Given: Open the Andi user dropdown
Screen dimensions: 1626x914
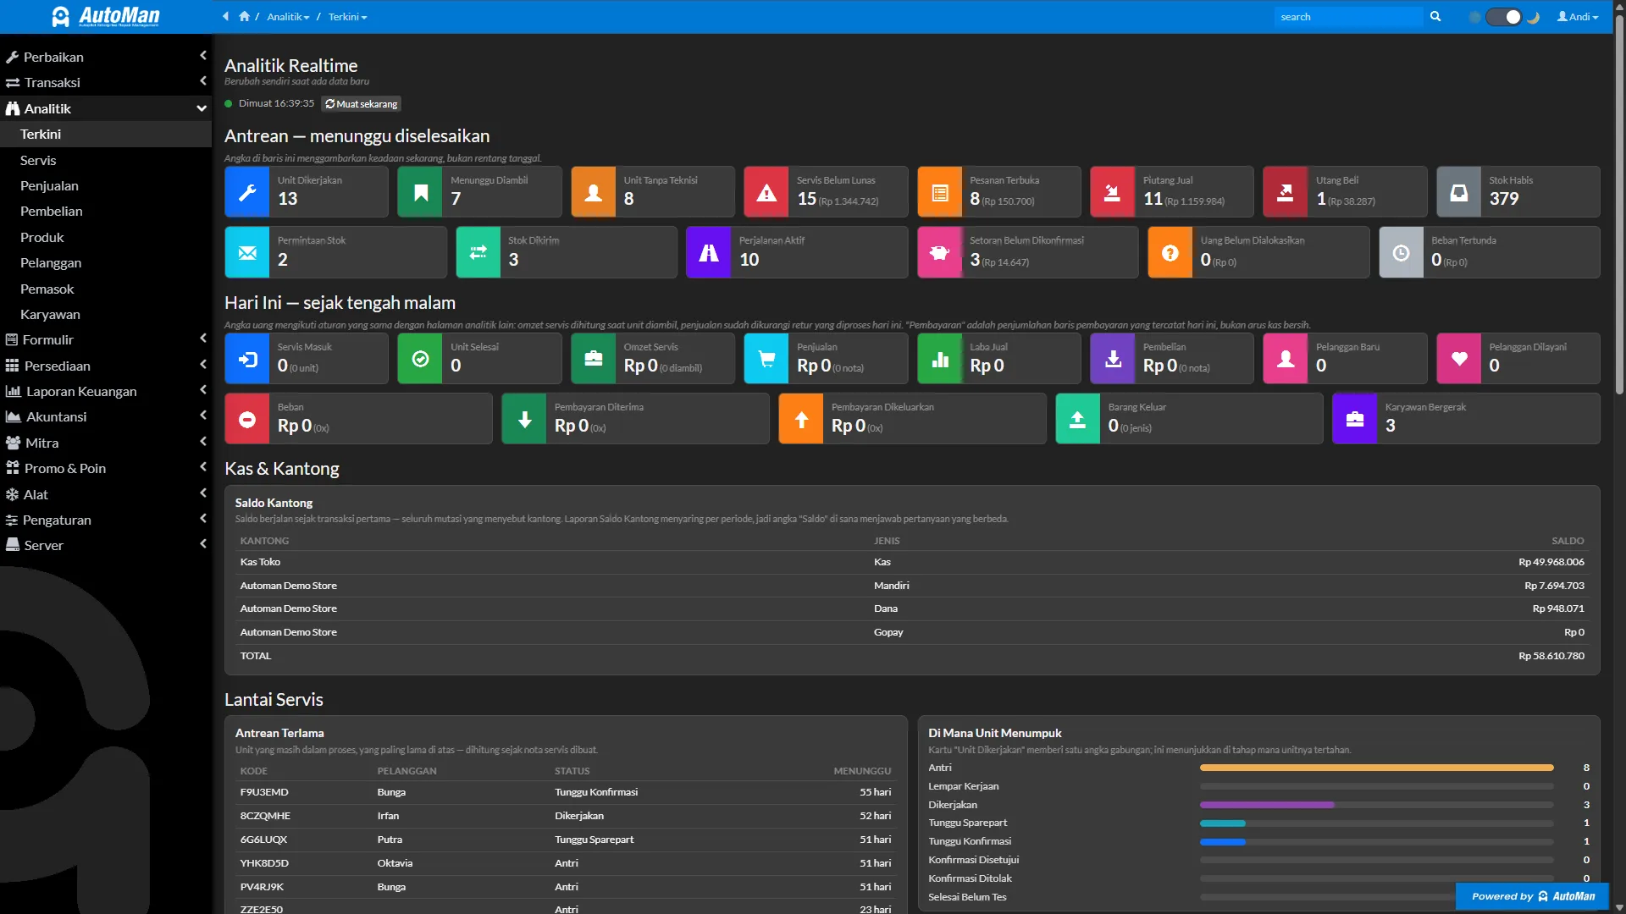Looking at the screenshot, I should pyautogui.click(x=1578, y=17).
